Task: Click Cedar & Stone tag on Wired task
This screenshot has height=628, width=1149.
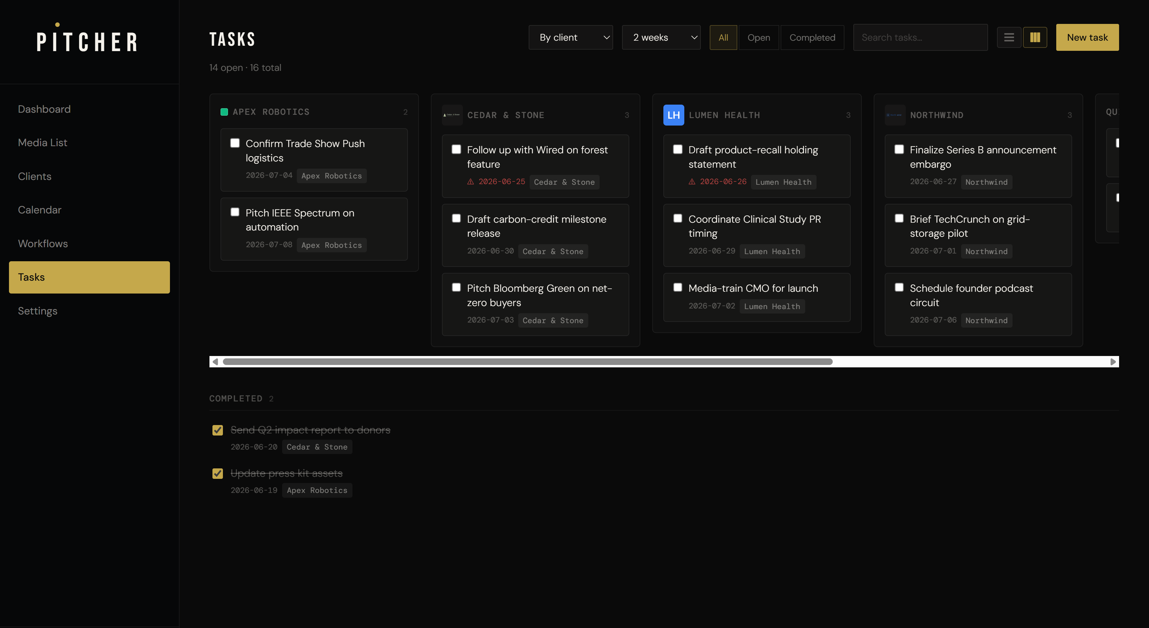Action: 564,182
